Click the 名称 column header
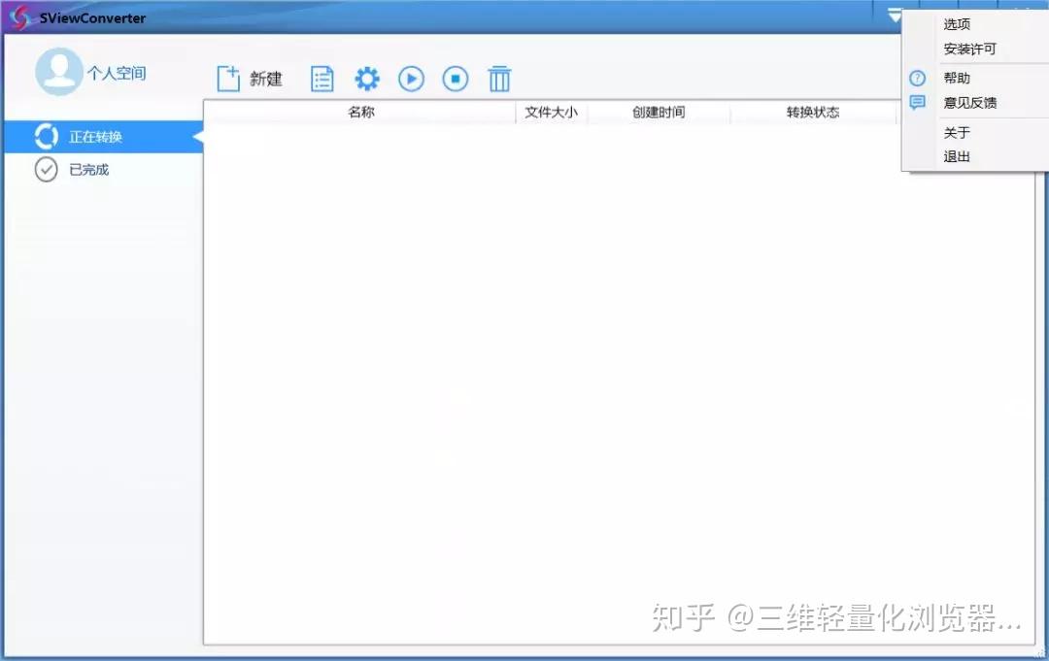The height and width of the screenshot is (661, 1049). 363,112
